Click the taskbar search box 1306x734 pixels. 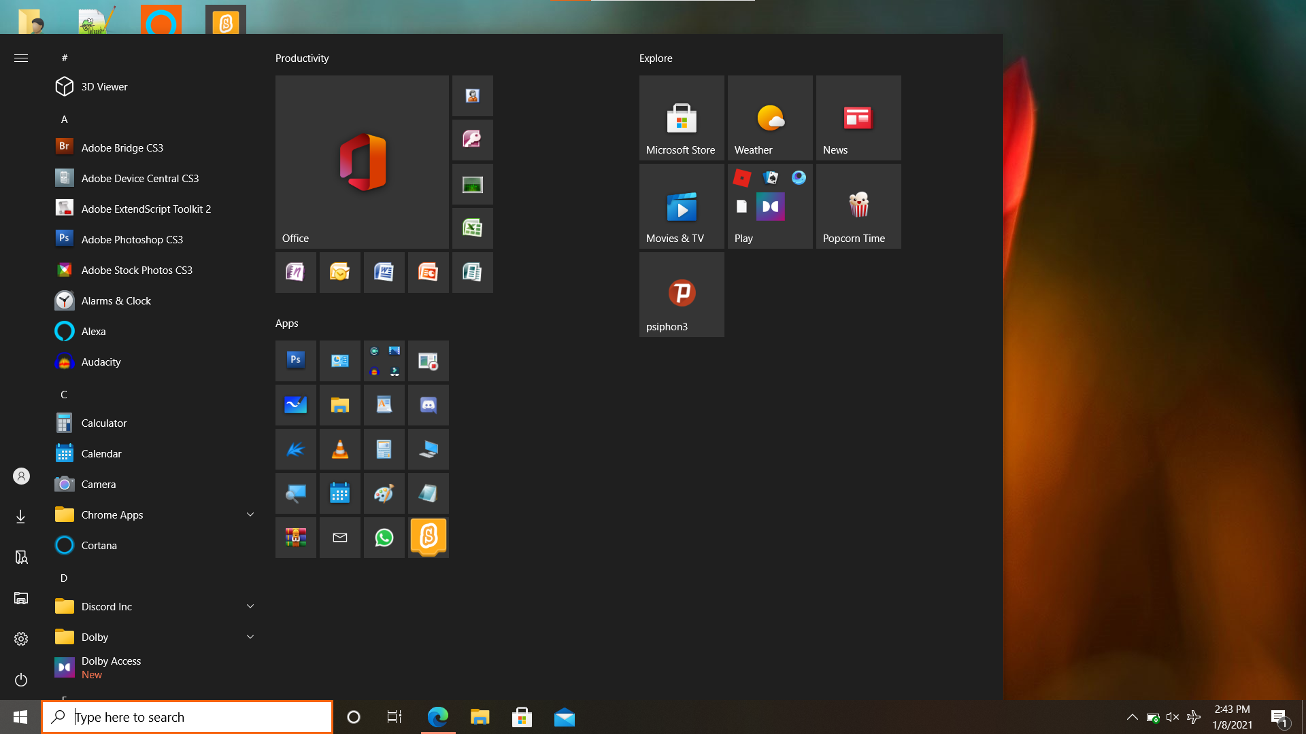coord(187,717)
